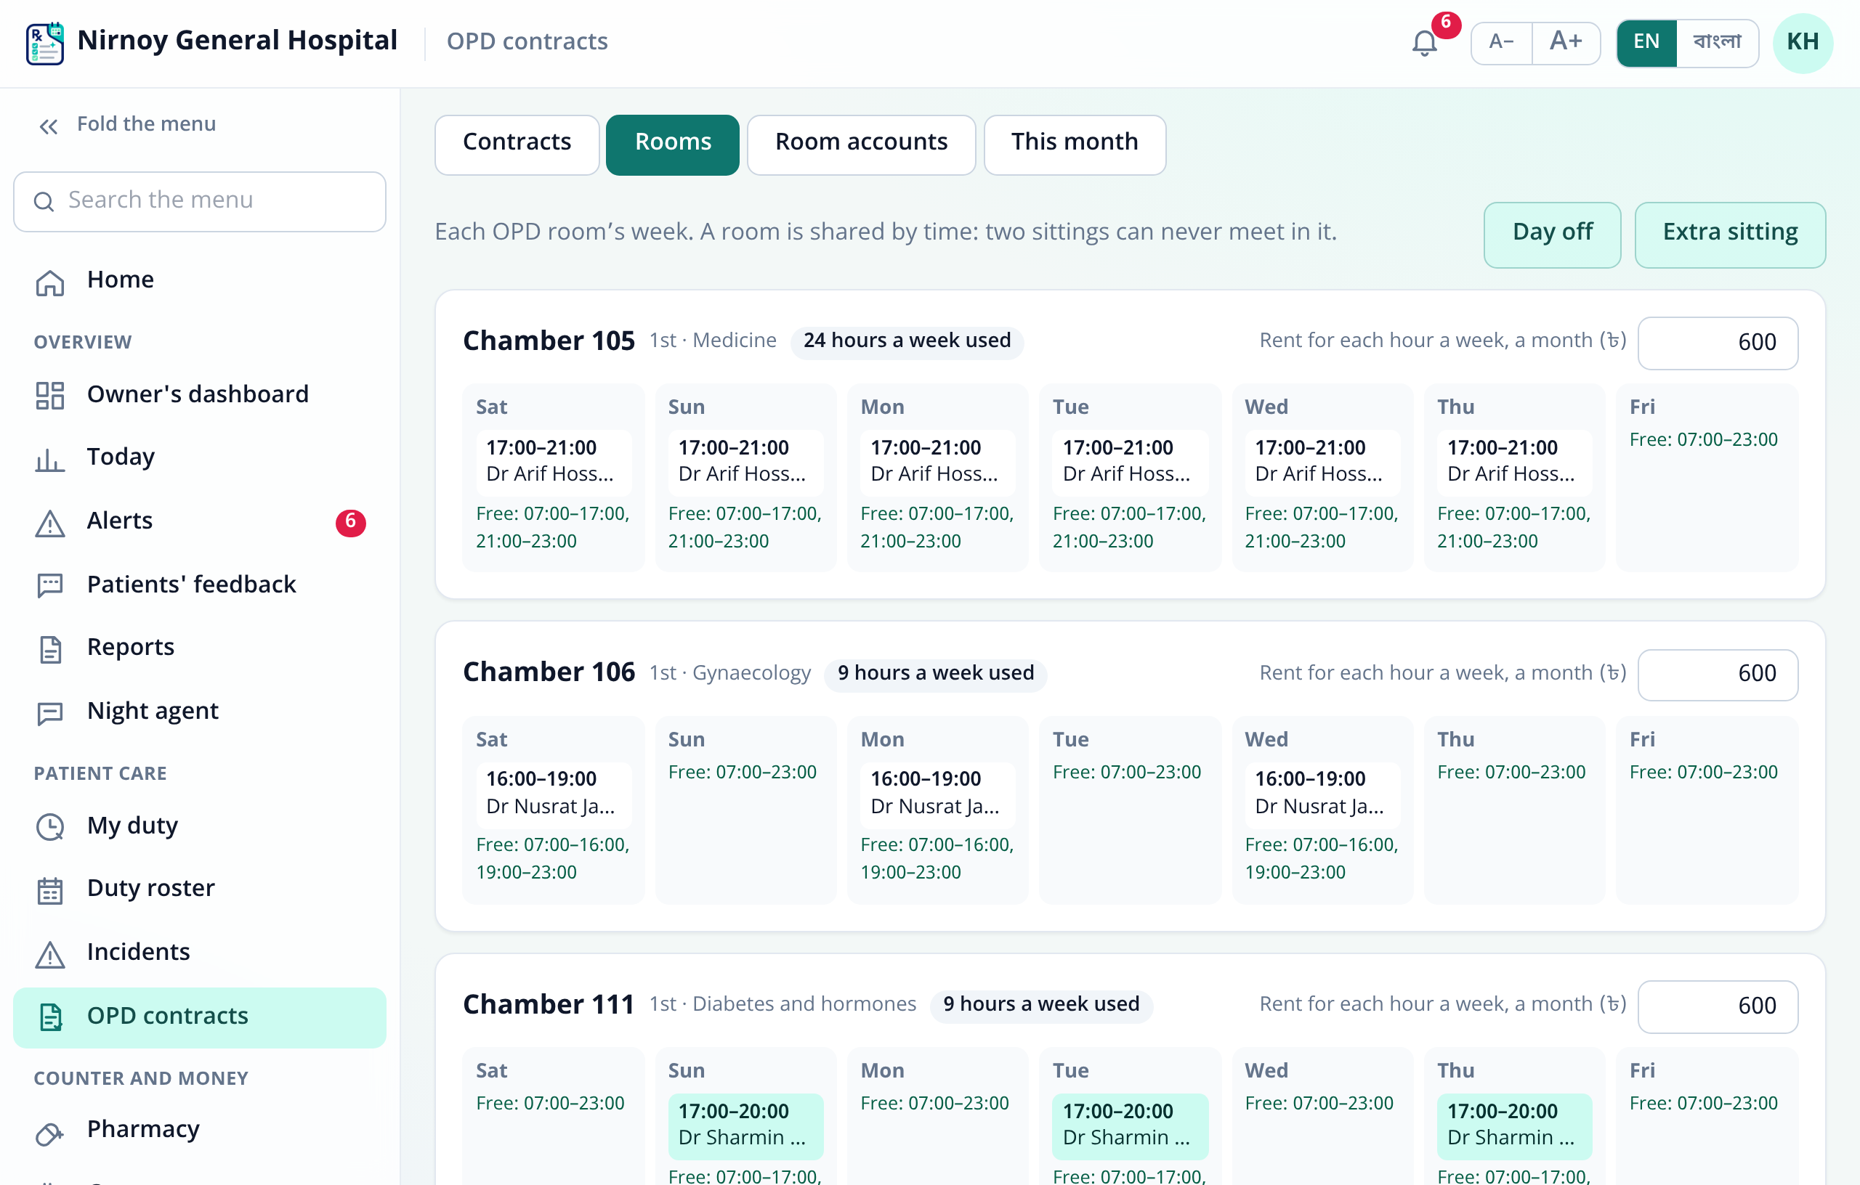This screenshot has height=1185, width=1860.
Task: Edit Chamber 106 rent field
Action: [x=1717, y=675]
